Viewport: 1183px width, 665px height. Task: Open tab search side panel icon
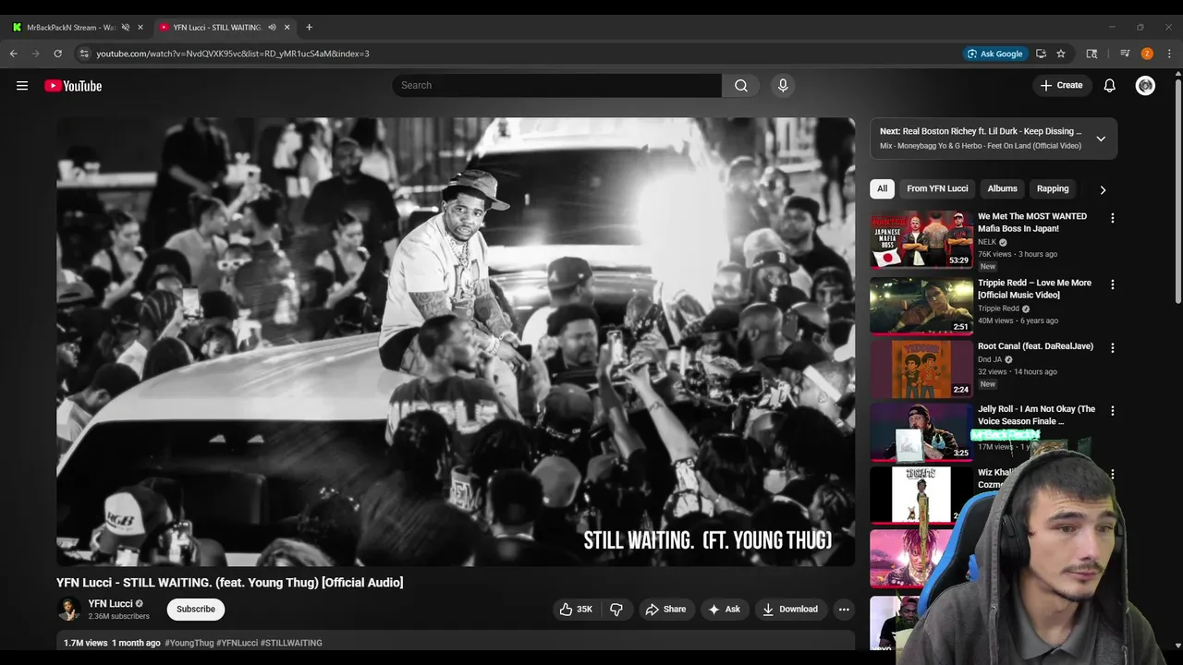(1092, 54)
